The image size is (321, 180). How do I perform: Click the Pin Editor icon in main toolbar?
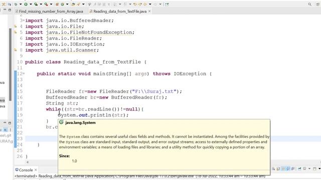click(x=167, y=4)
